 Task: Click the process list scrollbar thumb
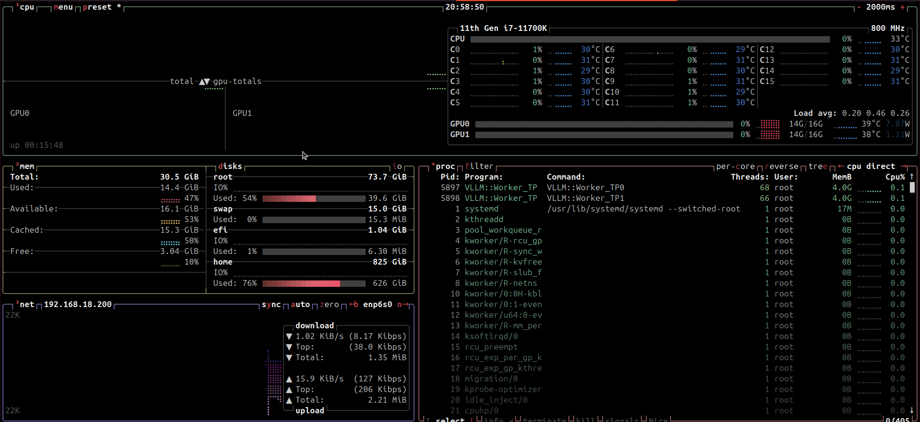pyautogui.click(x=912, y=187)
